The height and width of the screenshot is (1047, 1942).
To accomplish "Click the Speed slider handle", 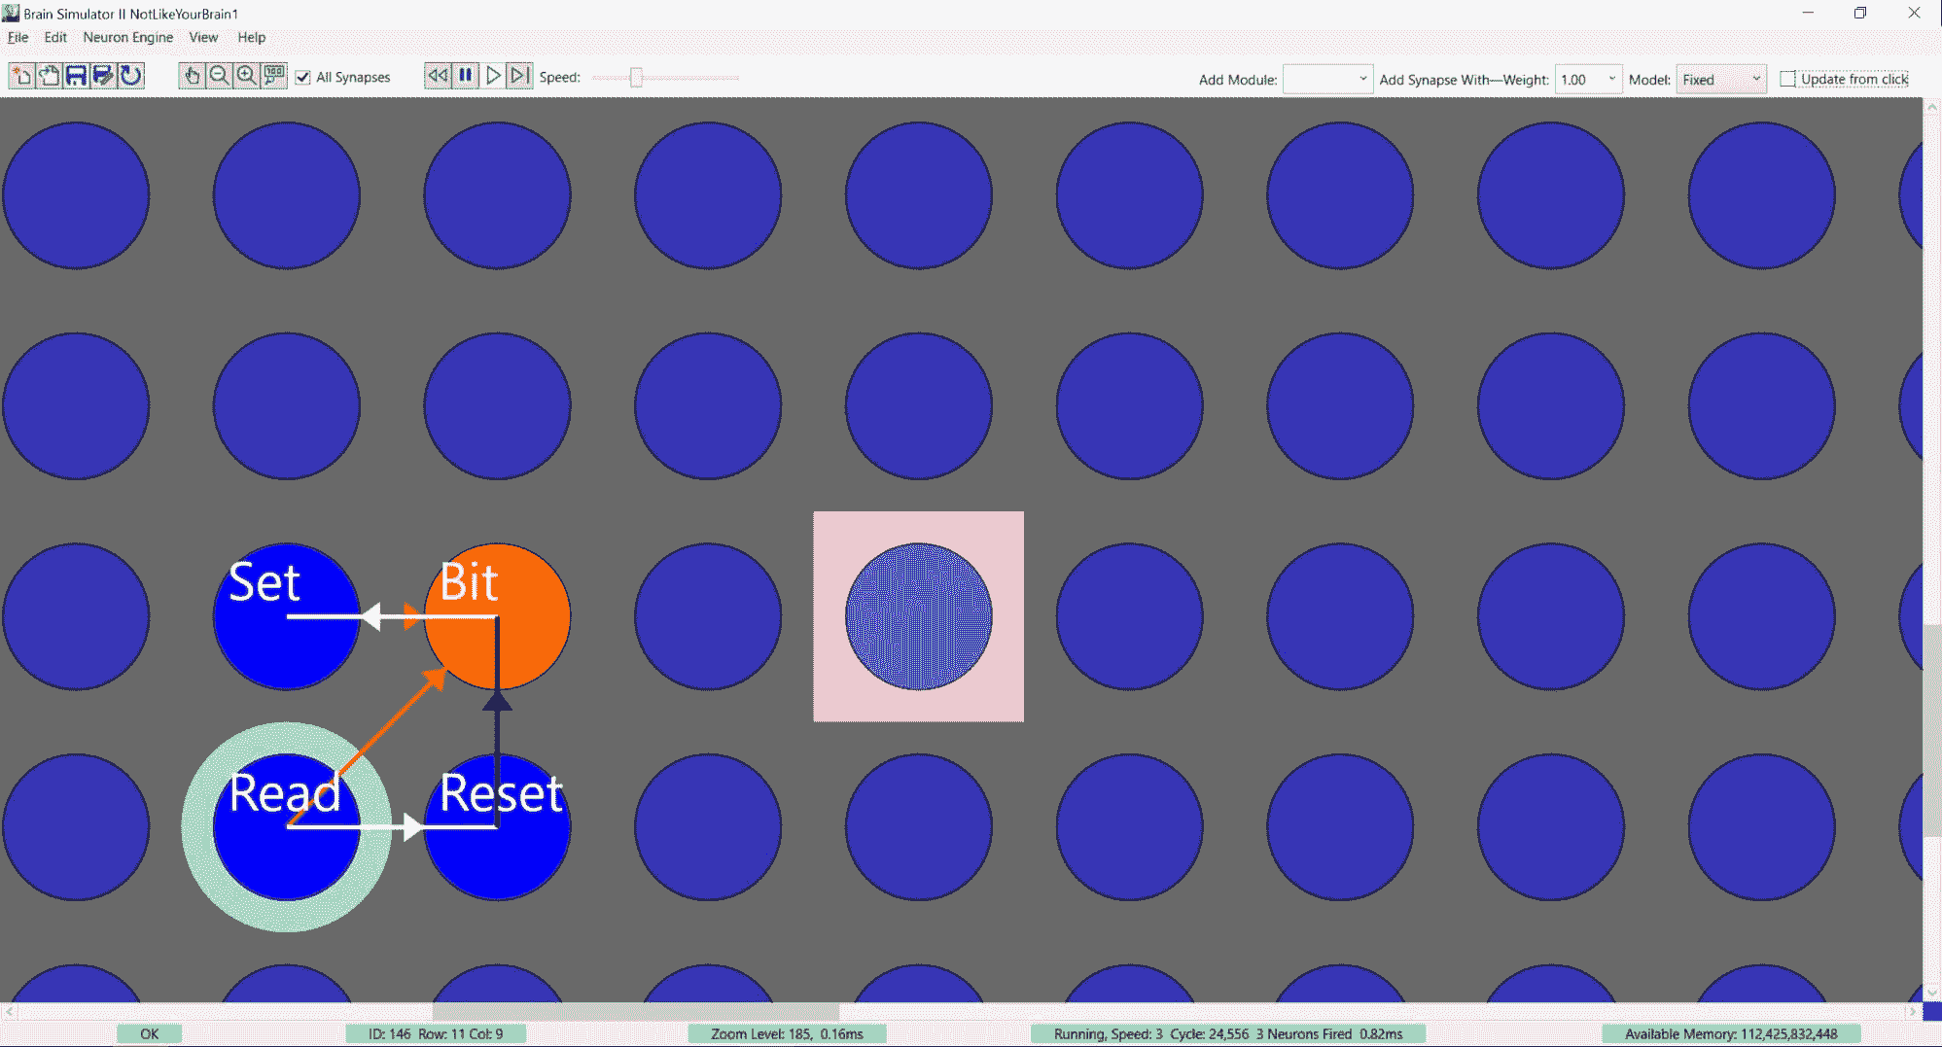I will (x=636, y=78).
